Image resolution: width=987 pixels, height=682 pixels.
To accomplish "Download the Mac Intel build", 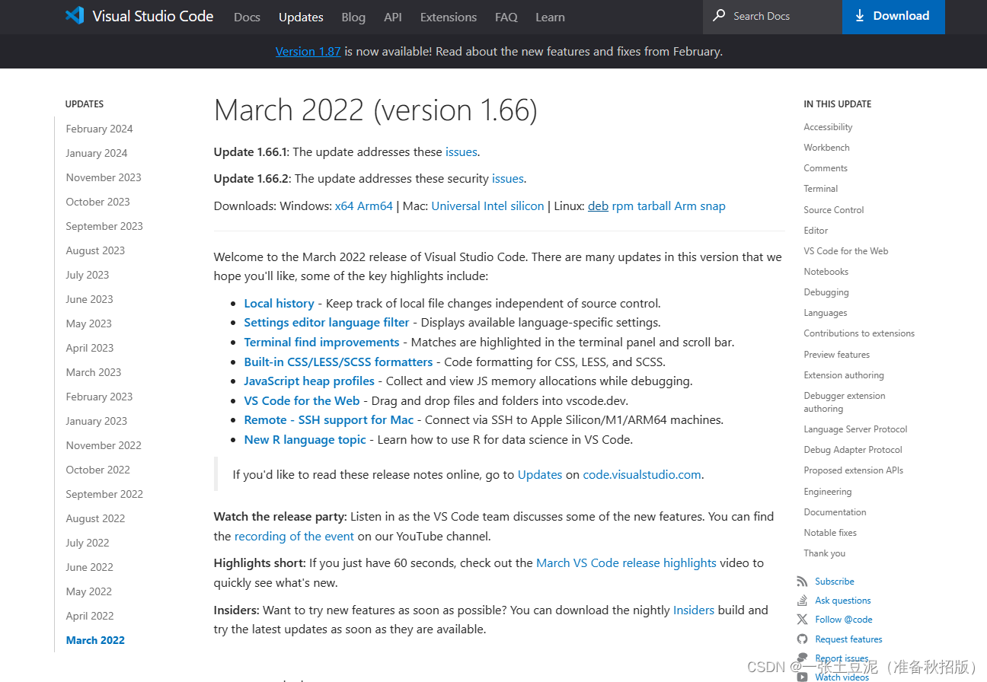I will tap(496, 206).
